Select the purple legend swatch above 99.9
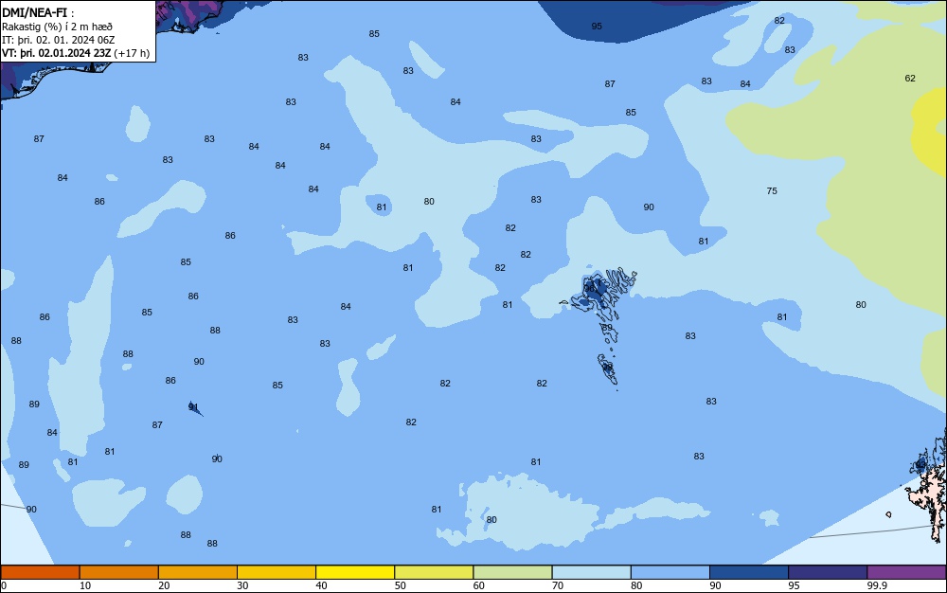This screenshot has width=947, height=593. (906, 572)
